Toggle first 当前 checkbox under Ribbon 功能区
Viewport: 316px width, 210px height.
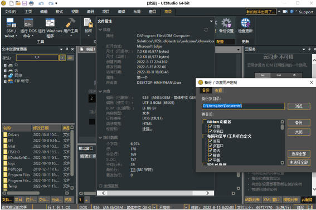coord(210,127)
